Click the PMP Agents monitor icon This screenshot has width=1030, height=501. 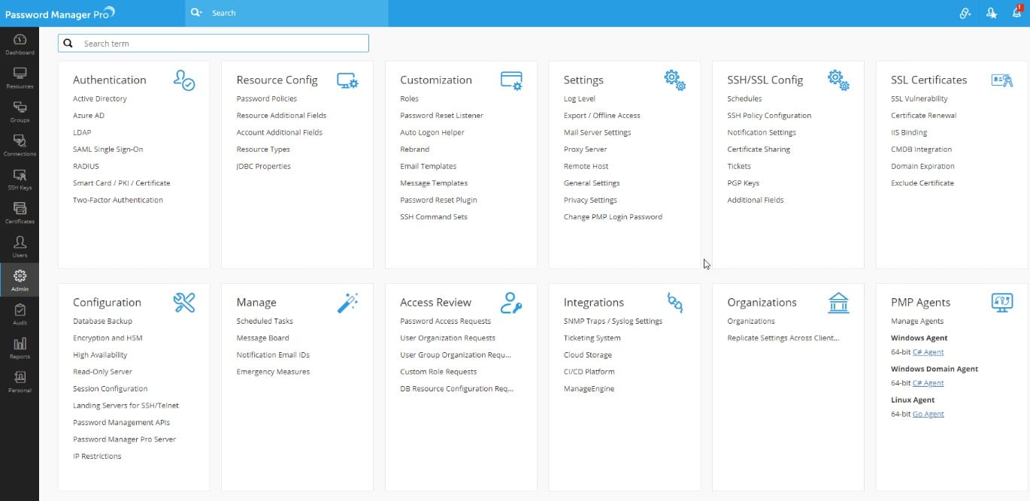[1002, 303]
